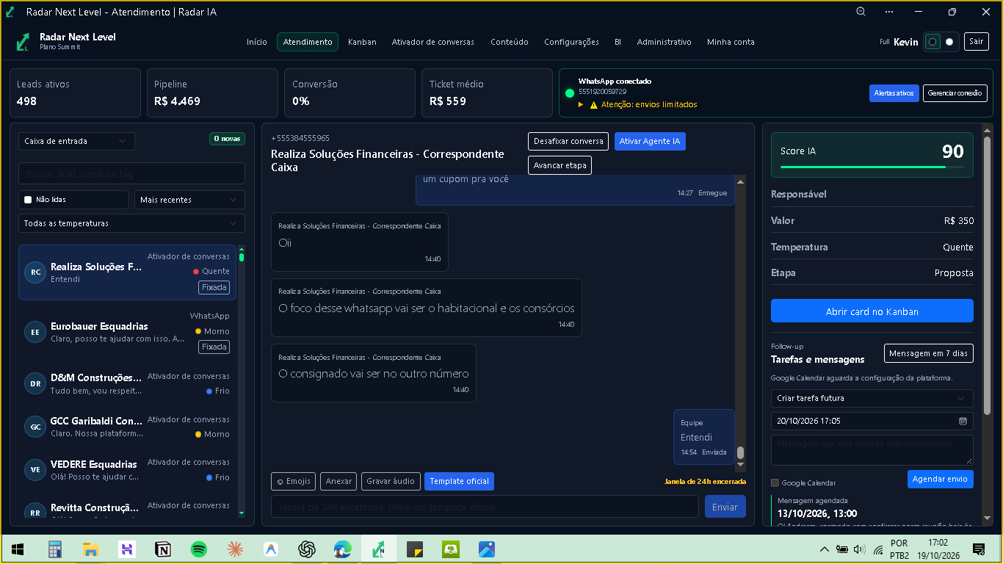This screenshot has height=564, width=1003.
Task: Click the yellow warning triangle icon
Action: coord(594,105)
